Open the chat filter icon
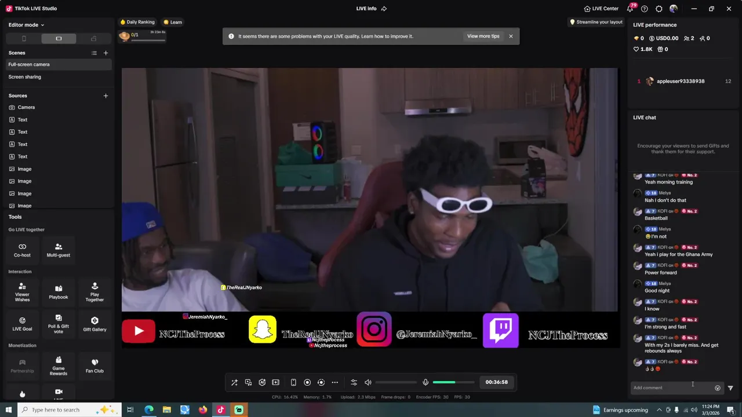Viewport: 742px width, 417px height. pos(730,388)
